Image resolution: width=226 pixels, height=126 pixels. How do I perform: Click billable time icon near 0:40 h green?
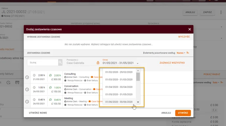[50, 100]
